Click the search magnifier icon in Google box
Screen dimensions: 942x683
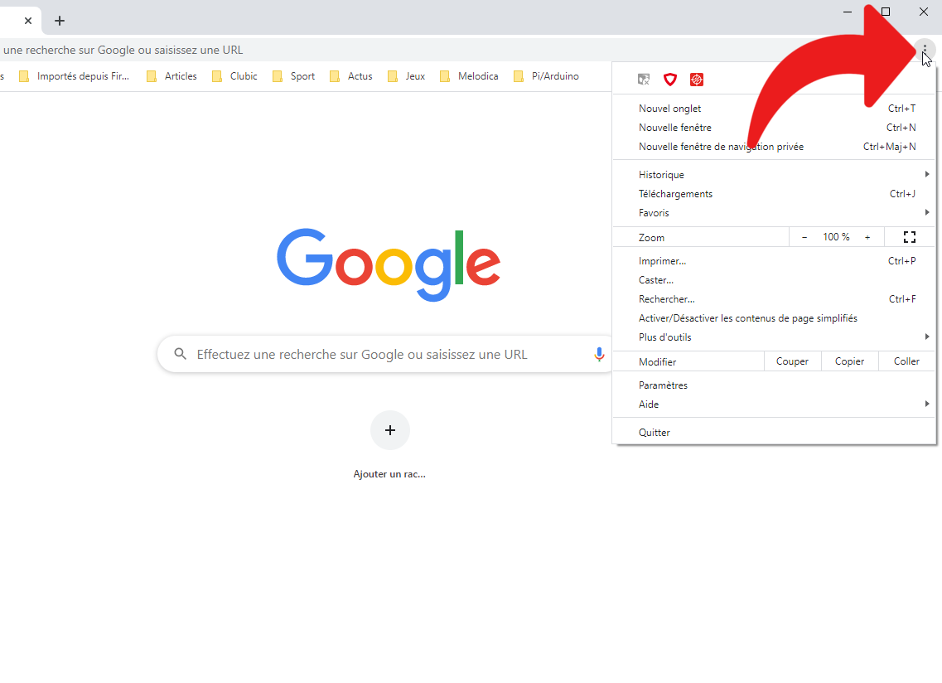[x=181, y=354]
